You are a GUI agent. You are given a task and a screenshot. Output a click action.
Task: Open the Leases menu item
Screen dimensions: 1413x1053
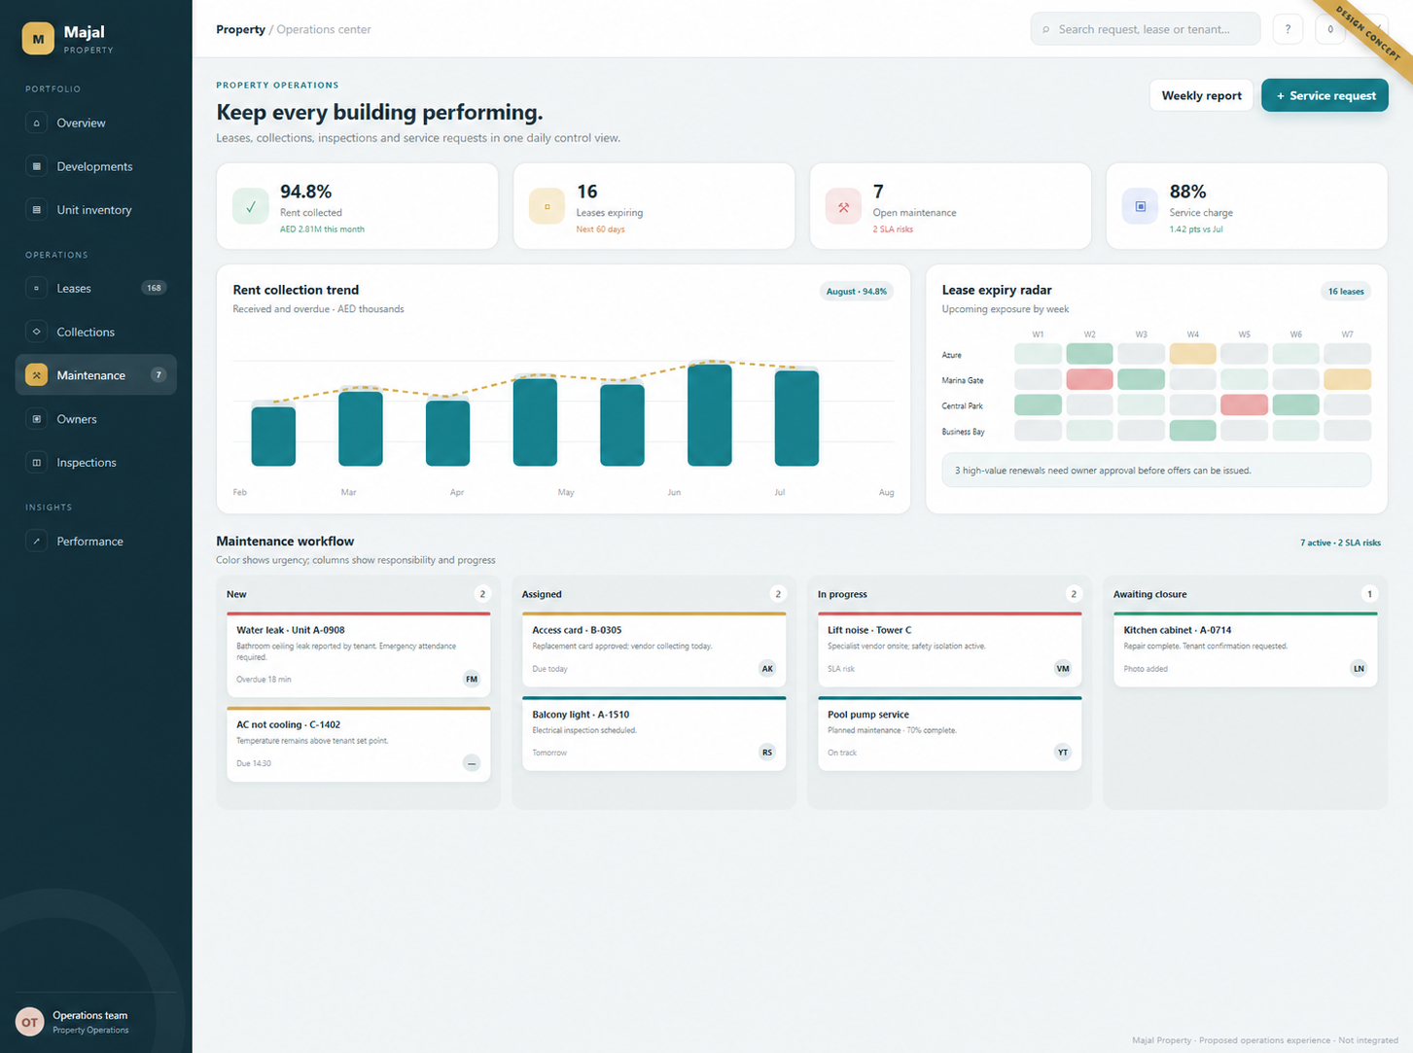(96, 288)
